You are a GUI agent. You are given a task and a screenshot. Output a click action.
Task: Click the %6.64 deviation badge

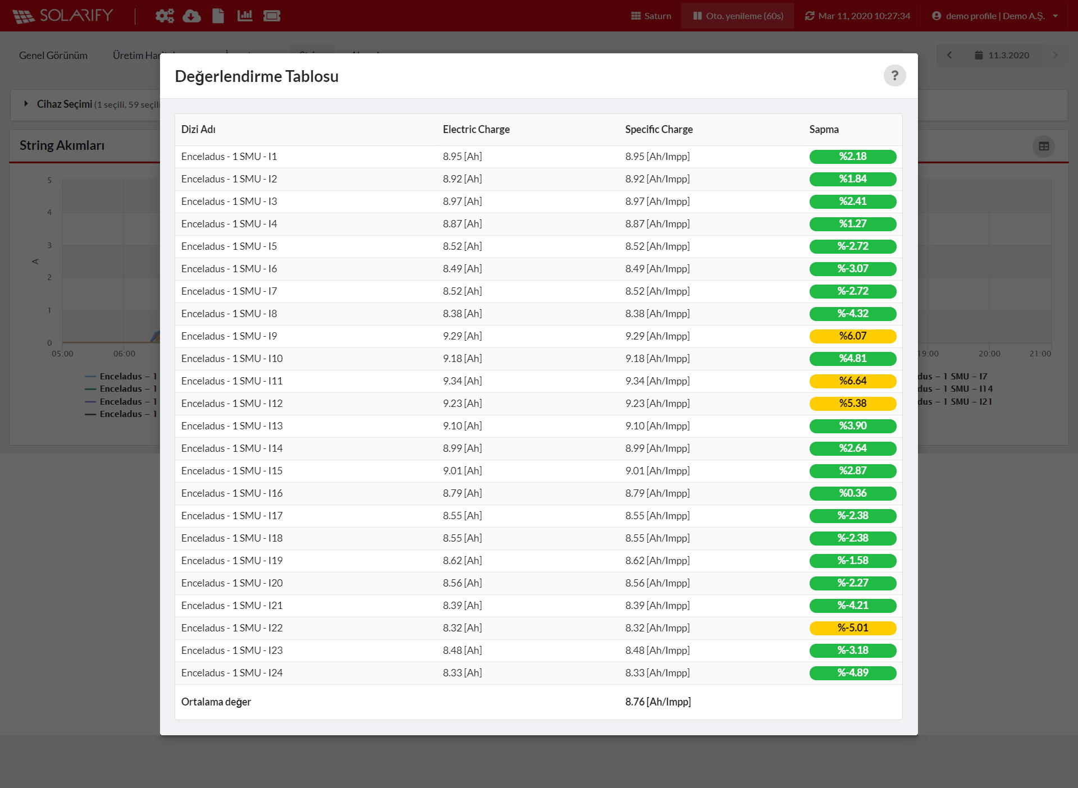[x=852, y=381]
